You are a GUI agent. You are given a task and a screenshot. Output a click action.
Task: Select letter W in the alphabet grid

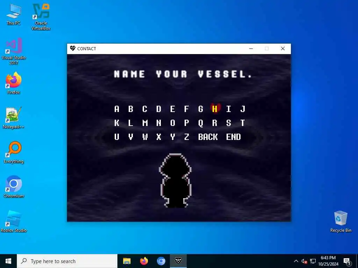[145, 137]
